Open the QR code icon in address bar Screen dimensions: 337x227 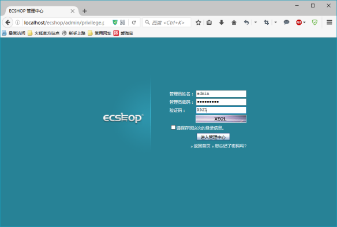122,22
